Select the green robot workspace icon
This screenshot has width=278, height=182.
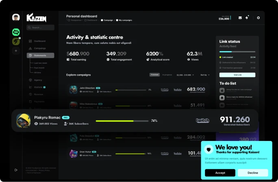[16, 32]
